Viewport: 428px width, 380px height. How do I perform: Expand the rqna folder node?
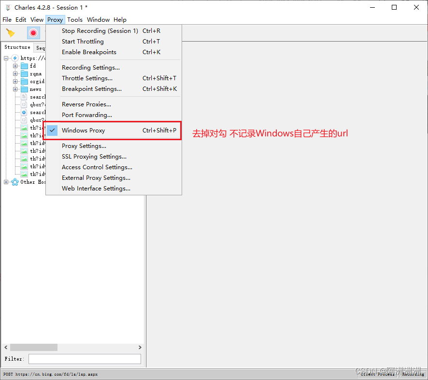tap(15, 74)
